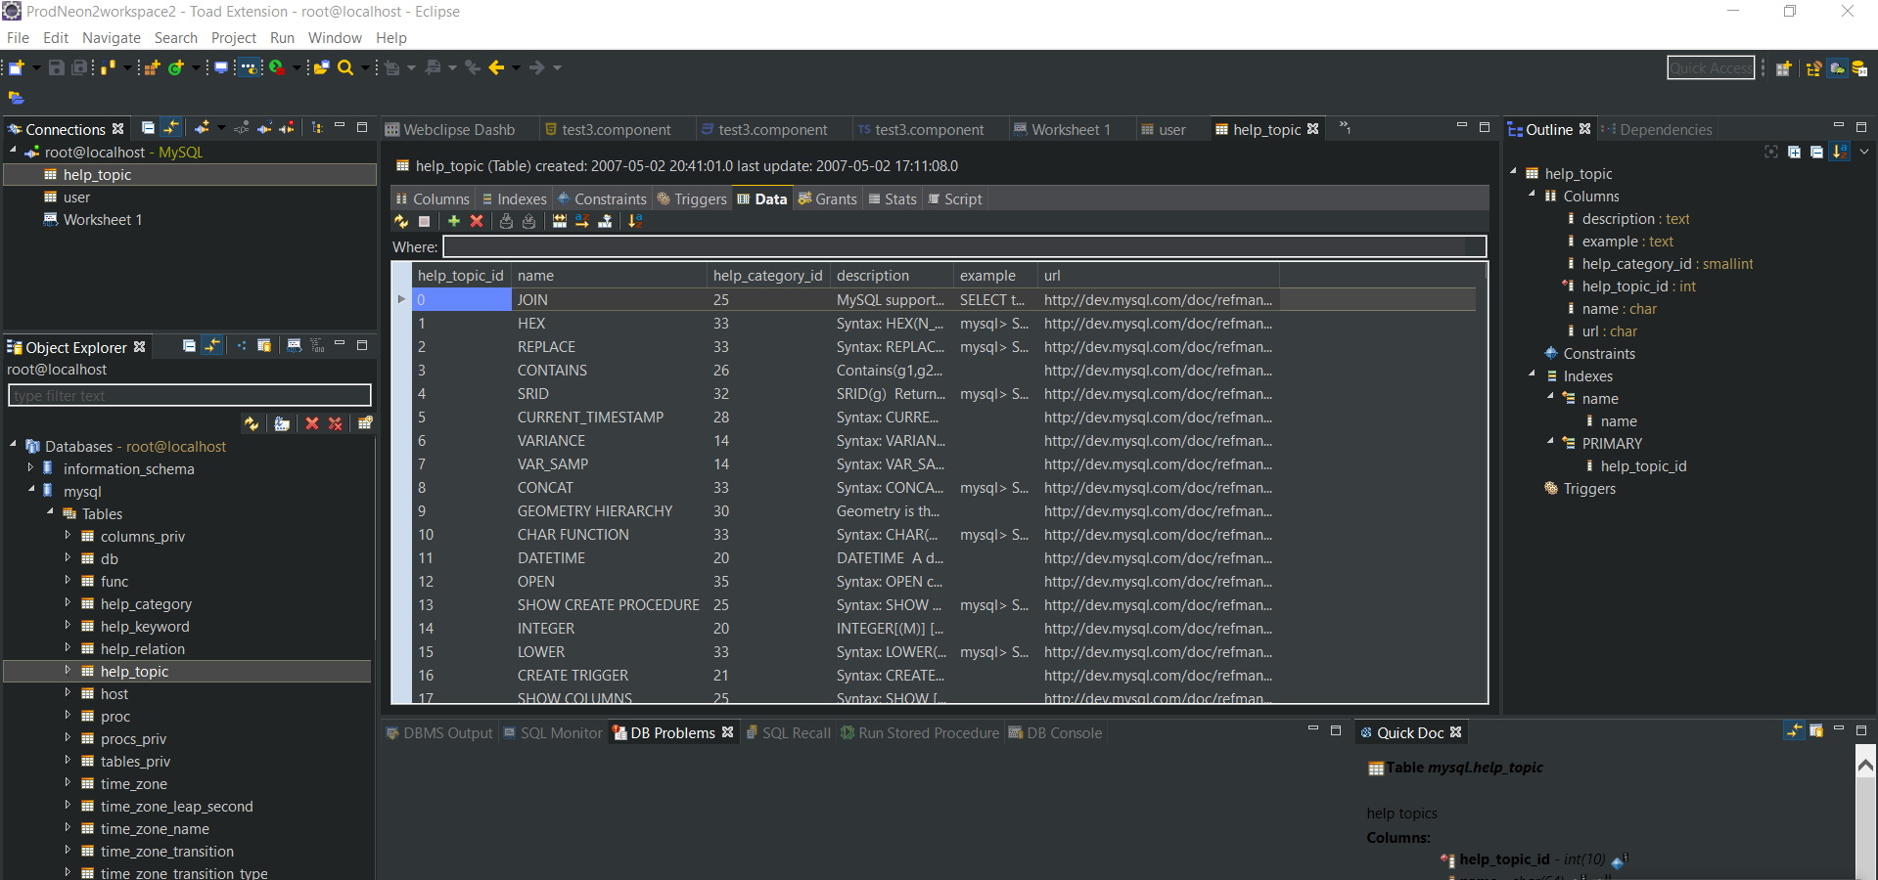Sort by the help_category_id column header
Screen dimensions: 1878x880
pyautogui.click(x=768, y=276)
